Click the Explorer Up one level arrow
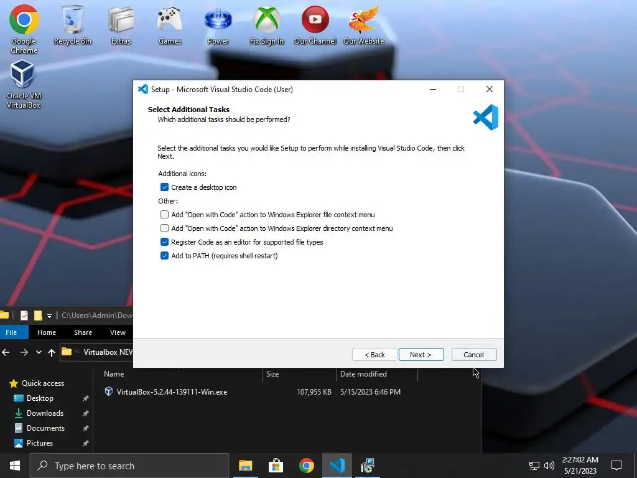The width and height of the screenshot is (637, 478). click(51, 352)
